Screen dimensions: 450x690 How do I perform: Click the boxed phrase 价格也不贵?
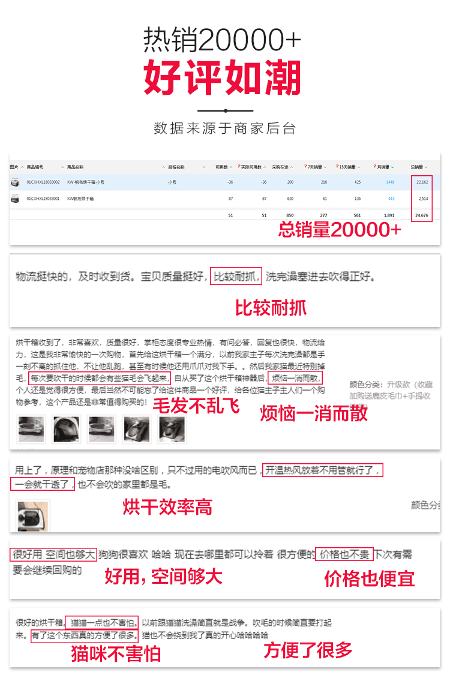coord(344,554)
